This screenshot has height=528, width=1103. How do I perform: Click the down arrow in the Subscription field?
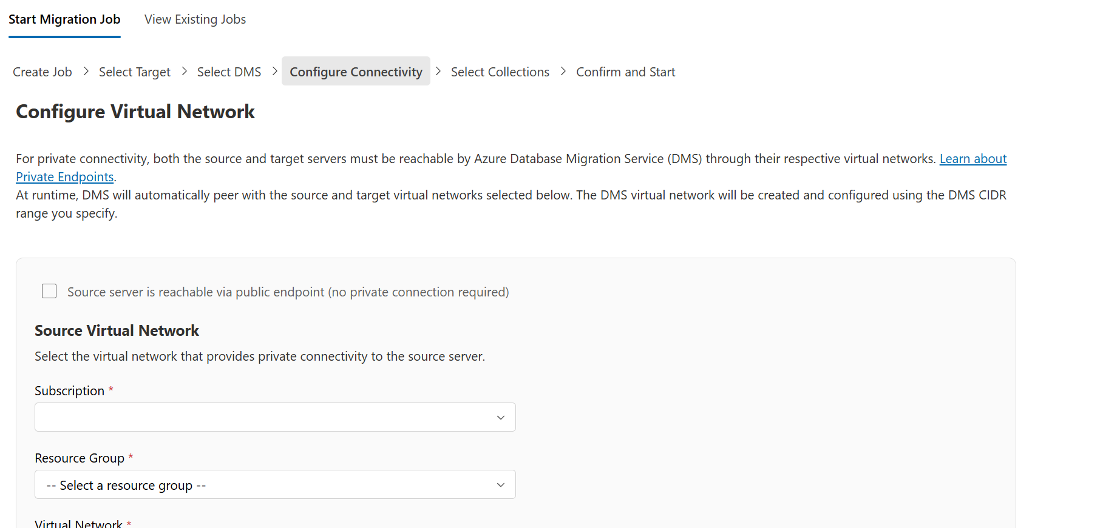coord(501,418)
